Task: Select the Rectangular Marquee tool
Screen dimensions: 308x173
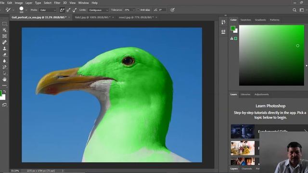Action: pos(4,24)
